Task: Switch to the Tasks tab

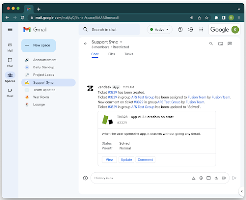Action: [129, 54]
